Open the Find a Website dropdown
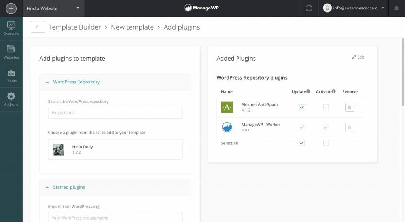Viewport: 405px width, 222px height. (x=53, y=8)
